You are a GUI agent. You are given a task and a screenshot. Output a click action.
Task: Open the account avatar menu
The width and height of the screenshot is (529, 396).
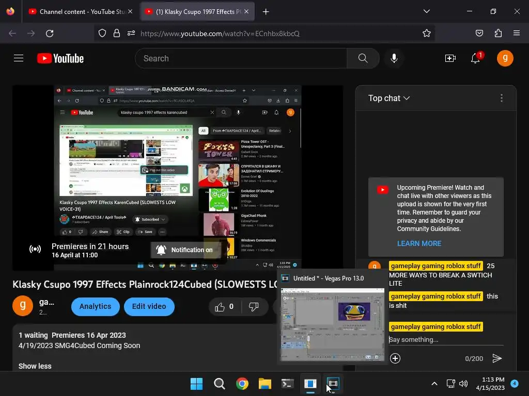pyautogui.click(x=505, y=58)
